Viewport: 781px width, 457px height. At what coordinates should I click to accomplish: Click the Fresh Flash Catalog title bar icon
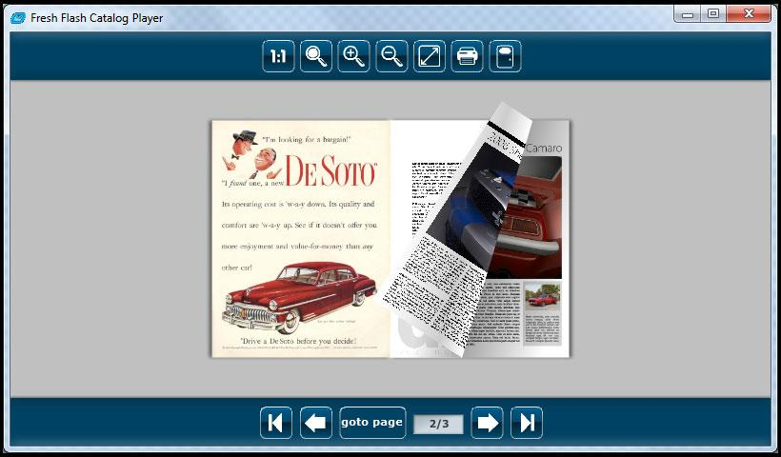[x=17, y=17]
